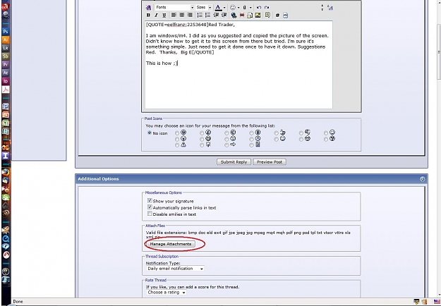Select the lightbulb post icon radio button
Screen dimensions: 441x306
click(x=202, y=145)
